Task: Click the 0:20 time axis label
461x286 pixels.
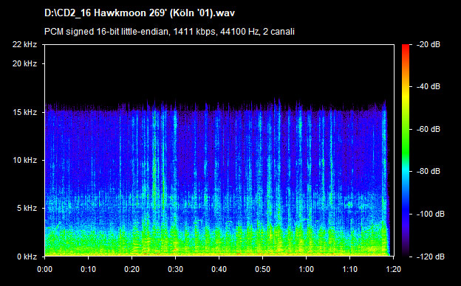Action: coord(132,269)
